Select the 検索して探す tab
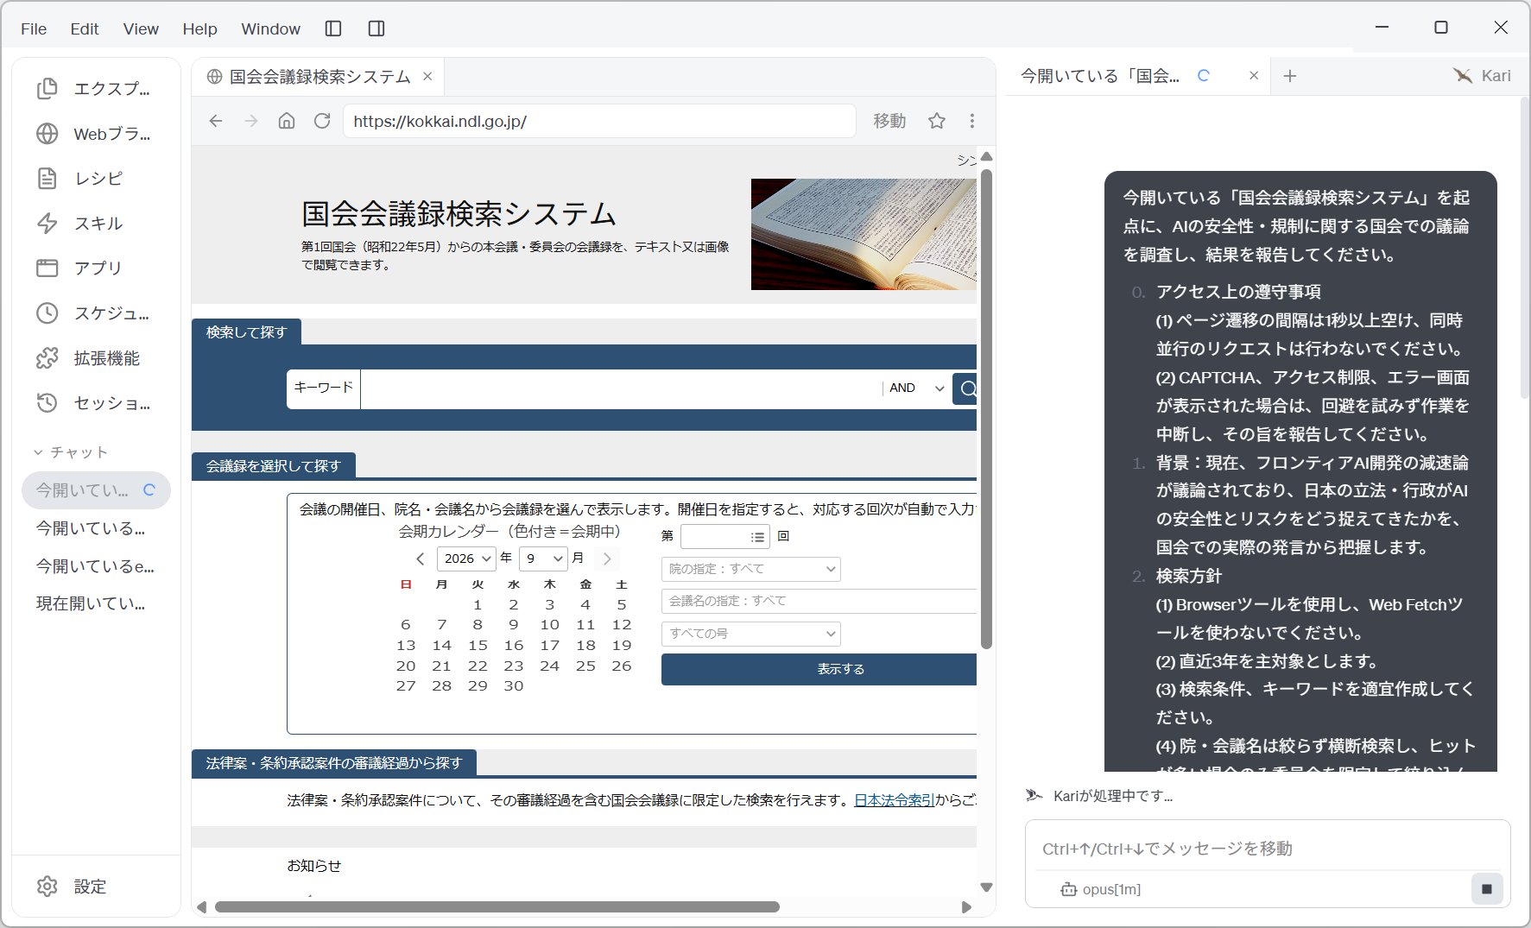 coord(246,332)
